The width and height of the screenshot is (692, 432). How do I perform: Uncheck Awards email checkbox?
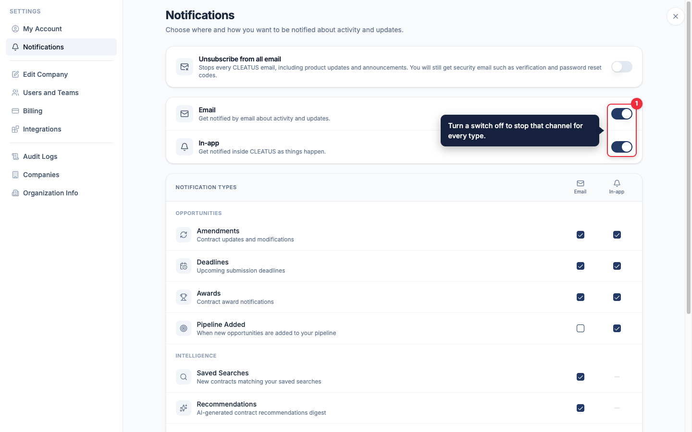(581, 297)
